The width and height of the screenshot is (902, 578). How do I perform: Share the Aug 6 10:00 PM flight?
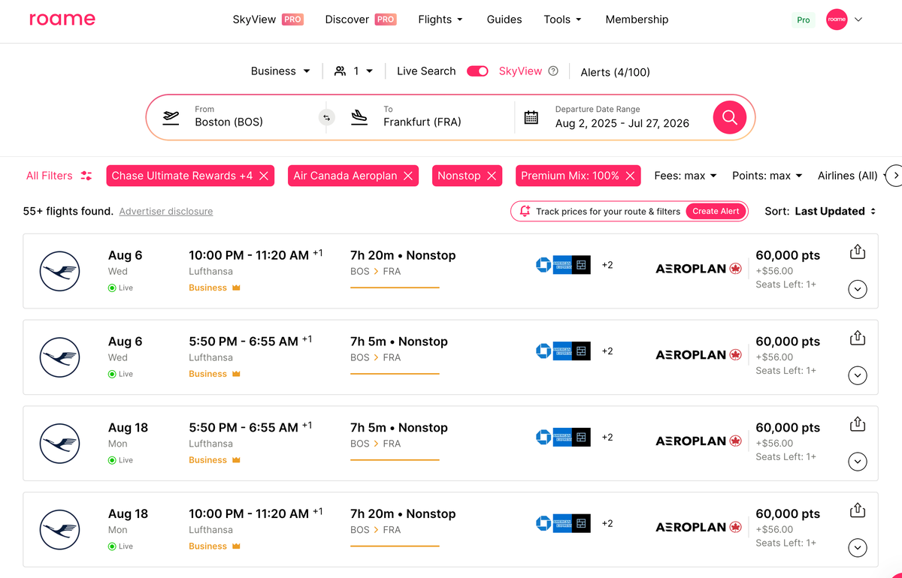click(858, 252)
